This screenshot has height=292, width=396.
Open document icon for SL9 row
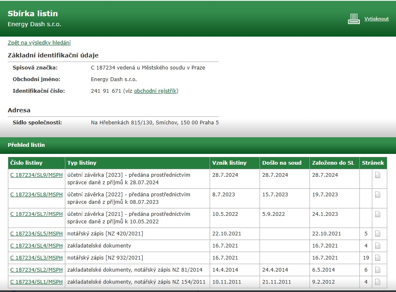378,175
